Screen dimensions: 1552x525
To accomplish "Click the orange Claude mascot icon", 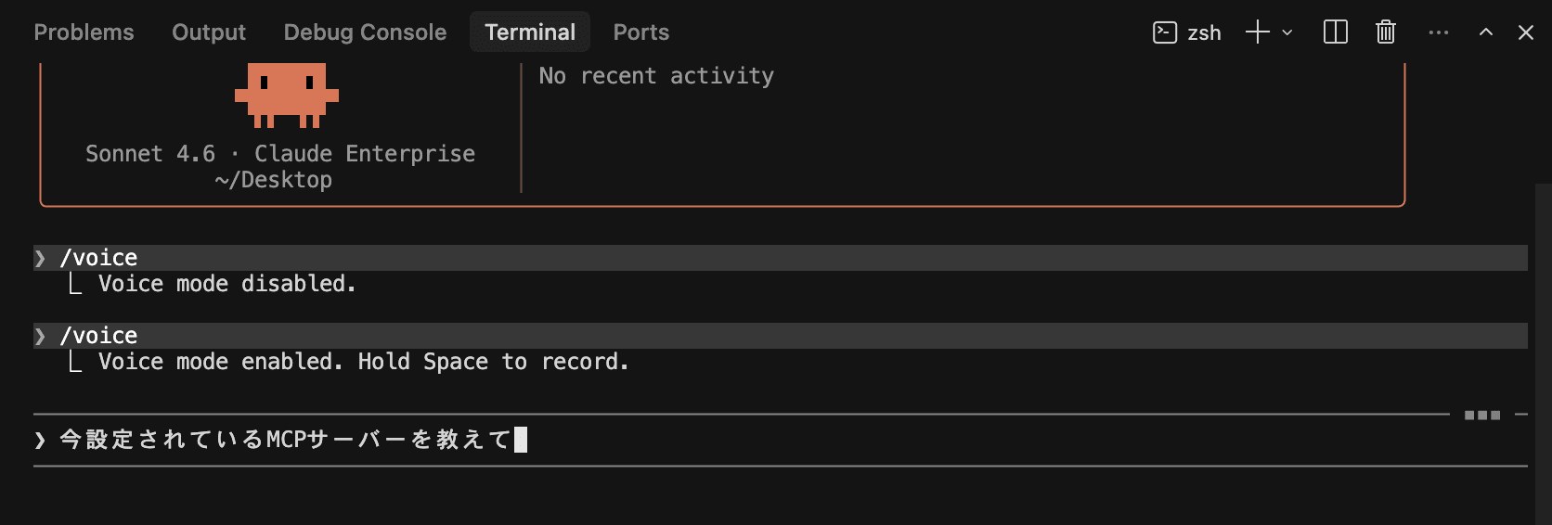I will [286, 95].
